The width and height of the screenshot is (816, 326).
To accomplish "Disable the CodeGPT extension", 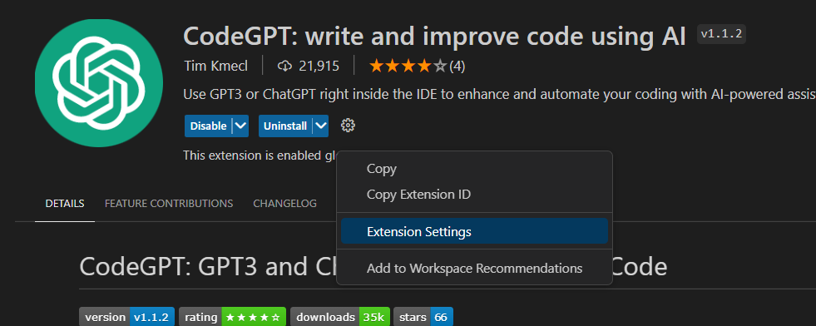I will pyautogui.click(x=208, y=126).
